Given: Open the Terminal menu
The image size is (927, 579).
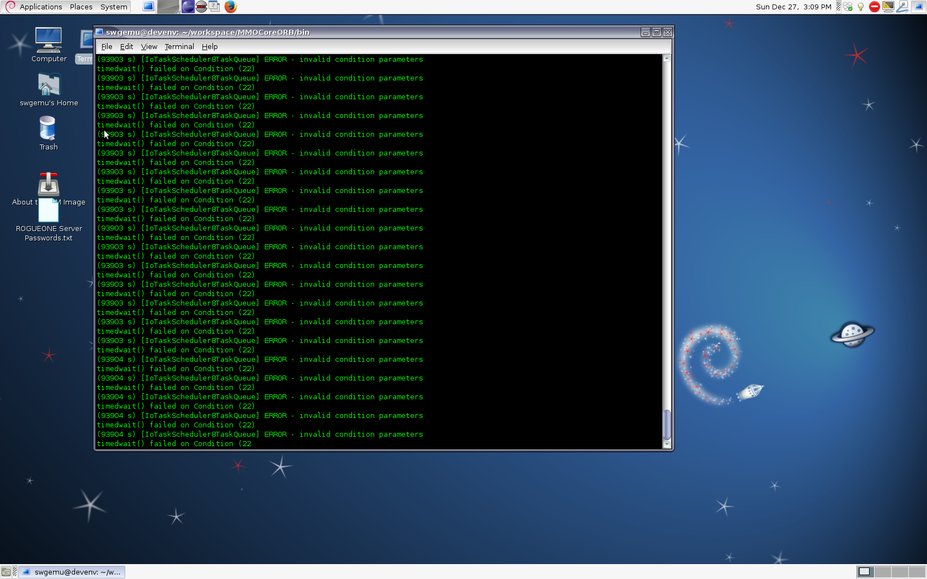Looking at the screenshot, I should [179, 46].
